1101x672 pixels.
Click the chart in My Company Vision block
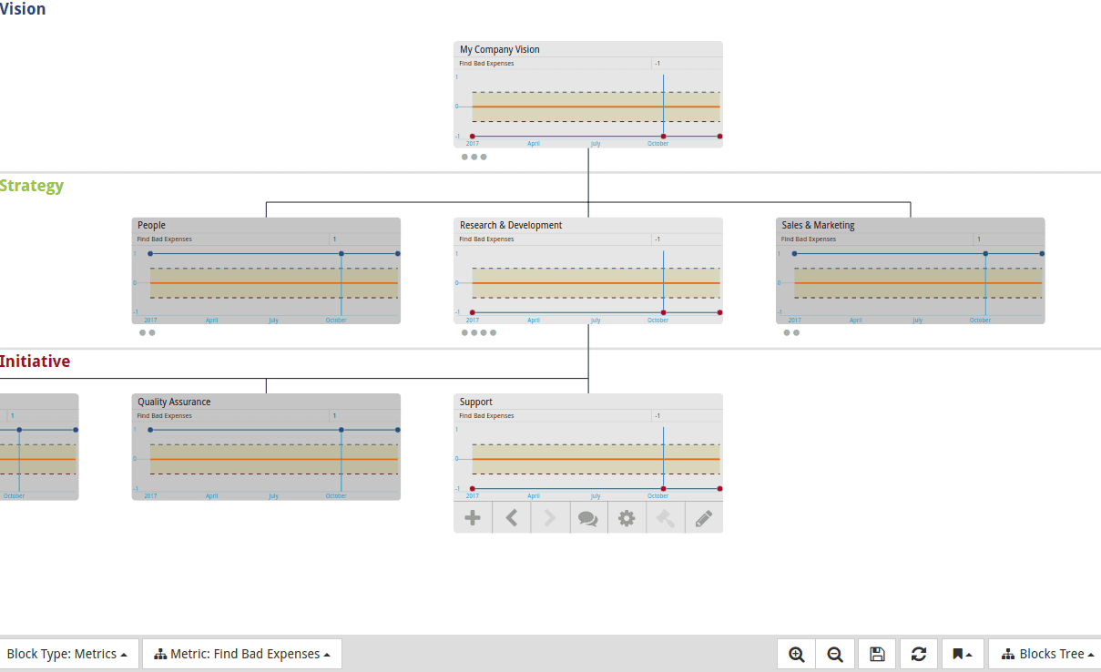pyautogui.click(x=588, y=108)
